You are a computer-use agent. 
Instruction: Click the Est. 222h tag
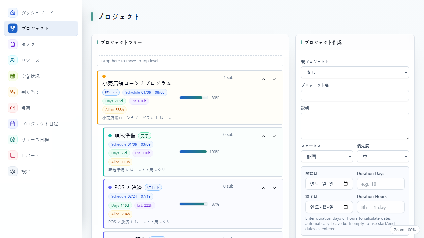pyautogui.click(x=145, y=205)
